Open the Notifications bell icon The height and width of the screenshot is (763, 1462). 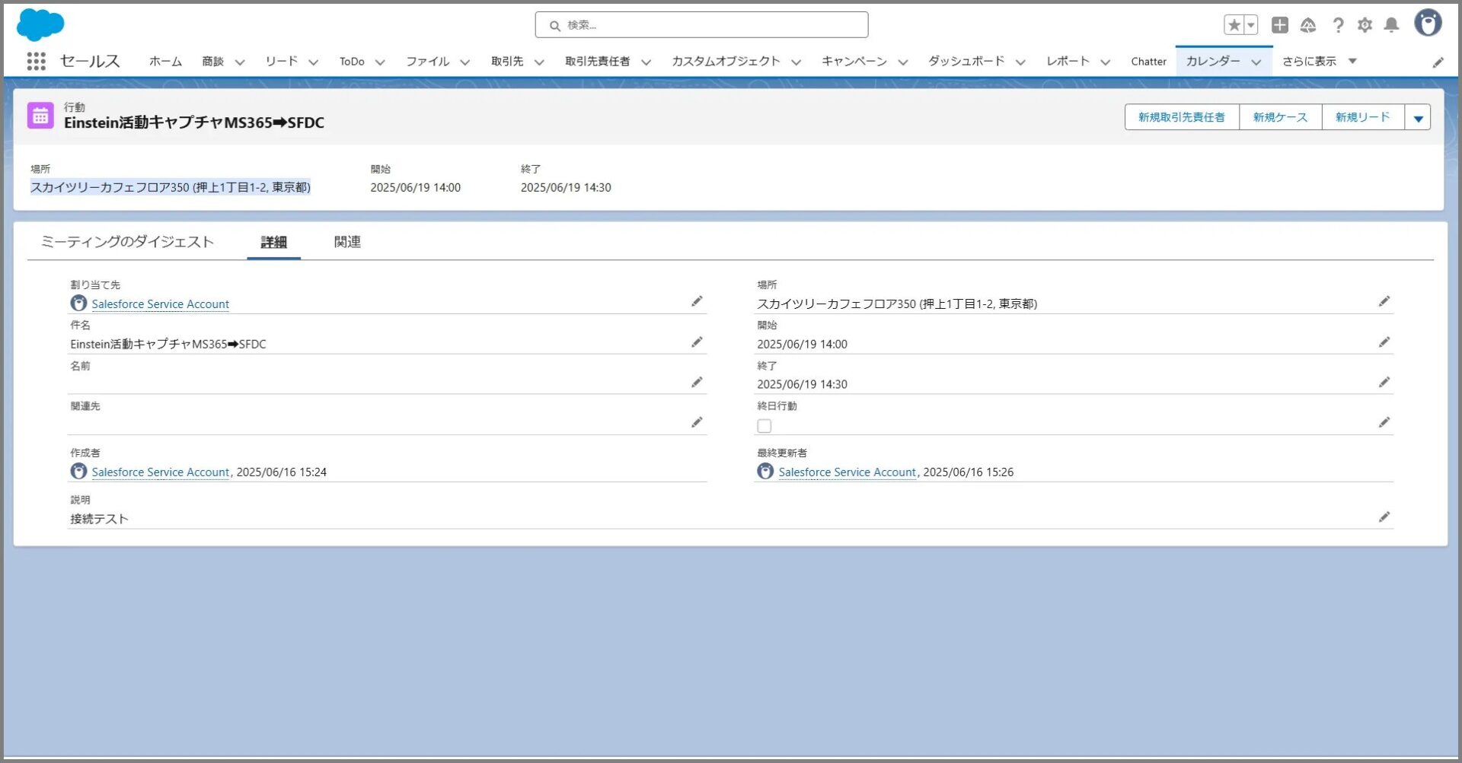tap(1391, 25)
